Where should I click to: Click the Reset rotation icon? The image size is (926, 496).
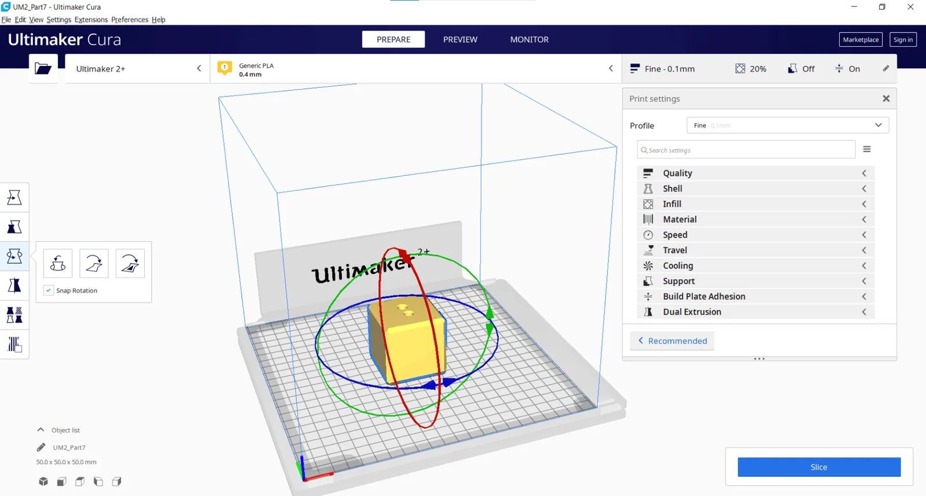point(58,264)
